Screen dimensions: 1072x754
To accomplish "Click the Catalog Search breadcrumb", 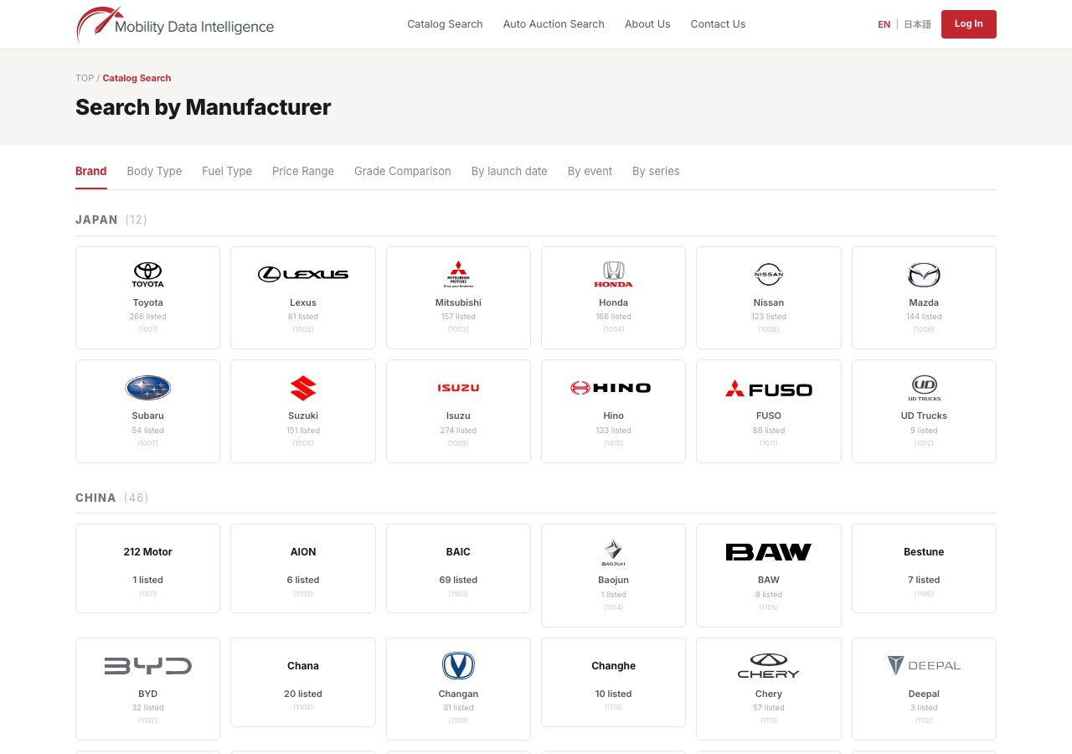I will click(137, 78).
